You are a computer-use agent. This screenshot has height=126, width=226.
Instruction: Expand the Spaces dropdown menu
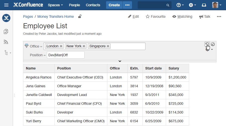point(55,5)
